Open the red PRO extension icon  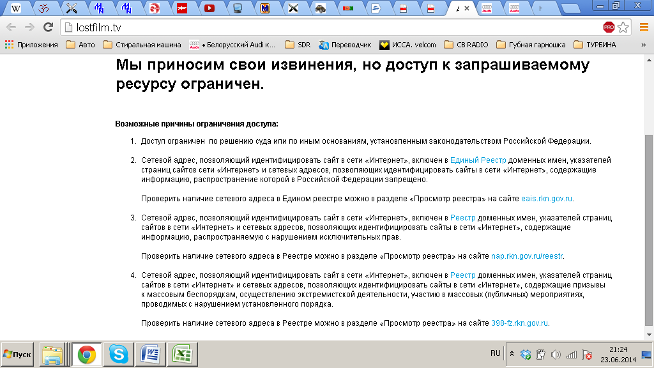click(x=609, y=27)
